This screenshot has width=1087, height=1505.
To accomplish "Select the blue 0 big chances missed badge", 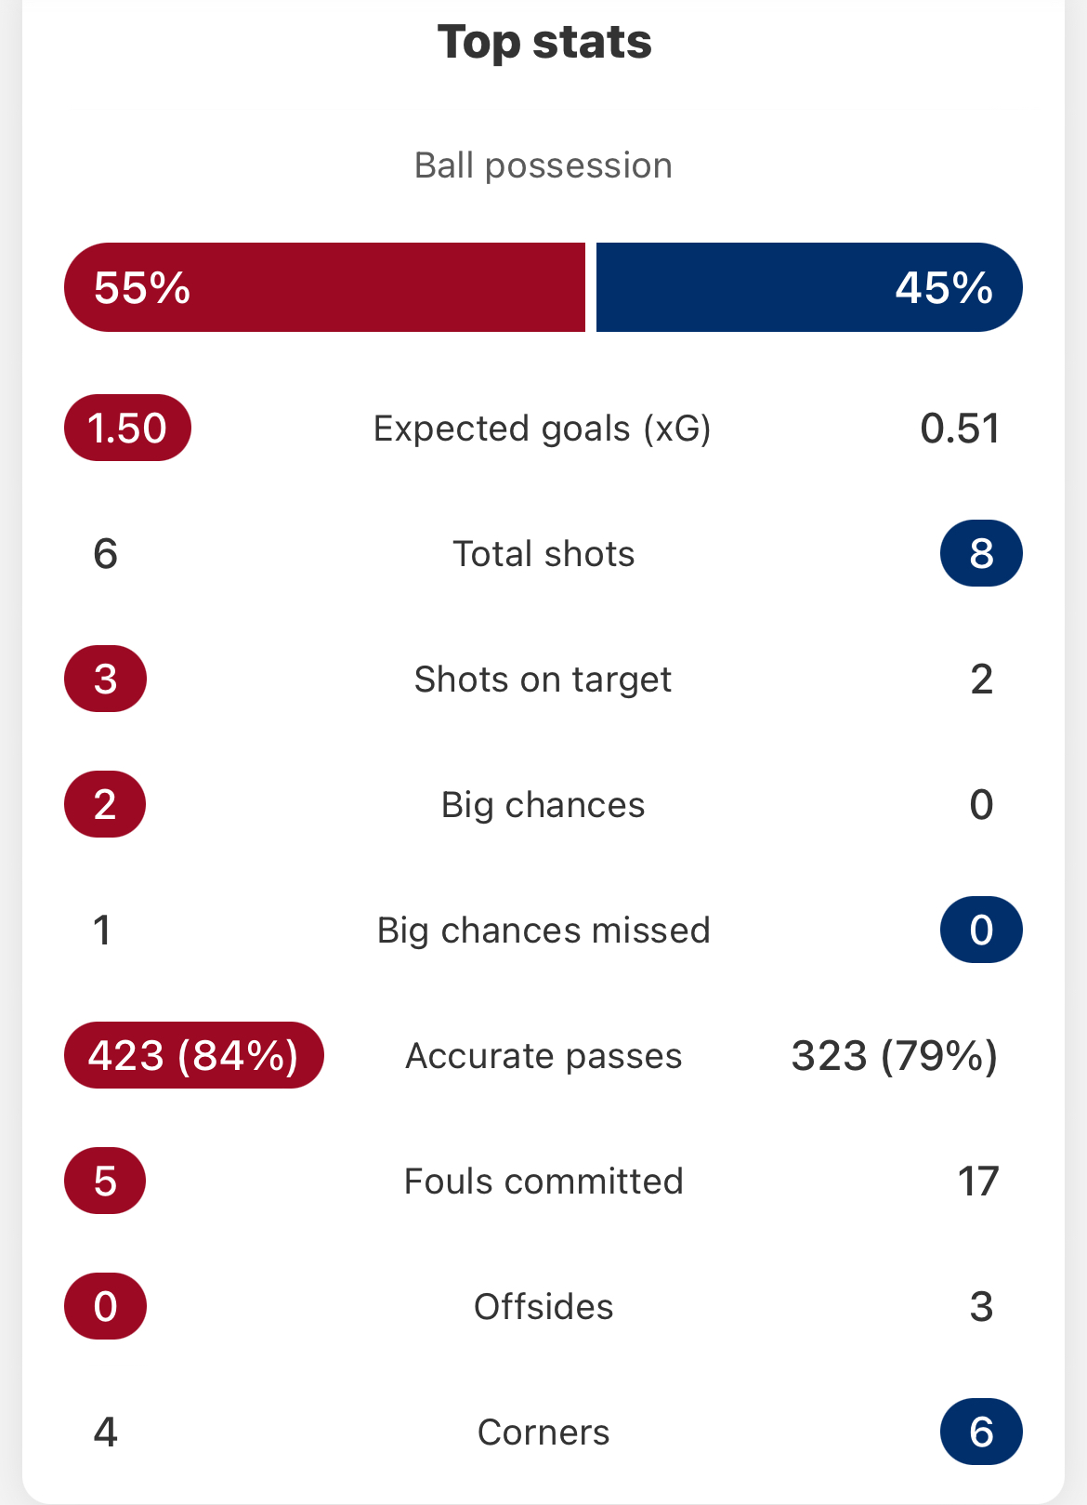I will point(981,930).
